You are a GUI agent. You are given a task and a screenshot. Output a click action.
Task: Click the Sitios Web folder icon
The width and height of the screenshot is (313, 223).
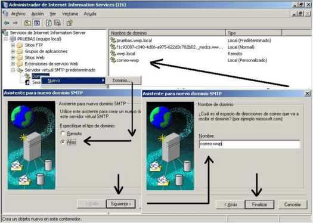(20, 58)
